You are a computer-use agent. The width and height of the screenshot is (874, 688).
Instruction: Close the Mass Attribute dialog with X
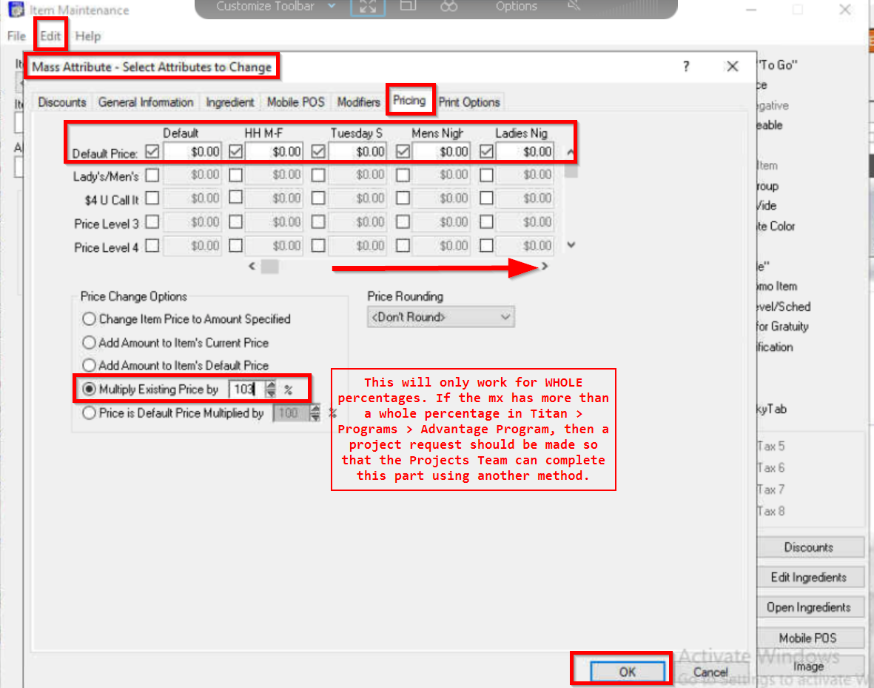click(732, 67)
